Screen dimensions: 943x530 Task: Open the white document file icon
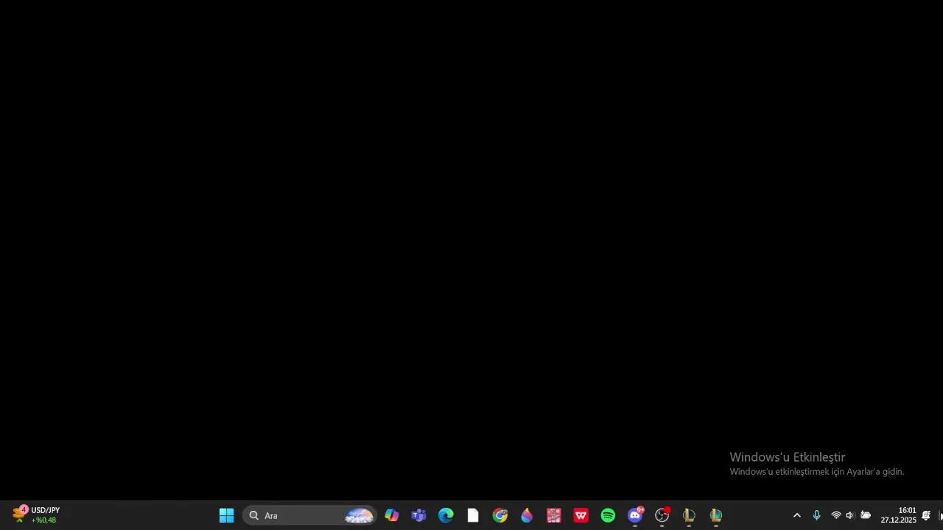(473, 515)
